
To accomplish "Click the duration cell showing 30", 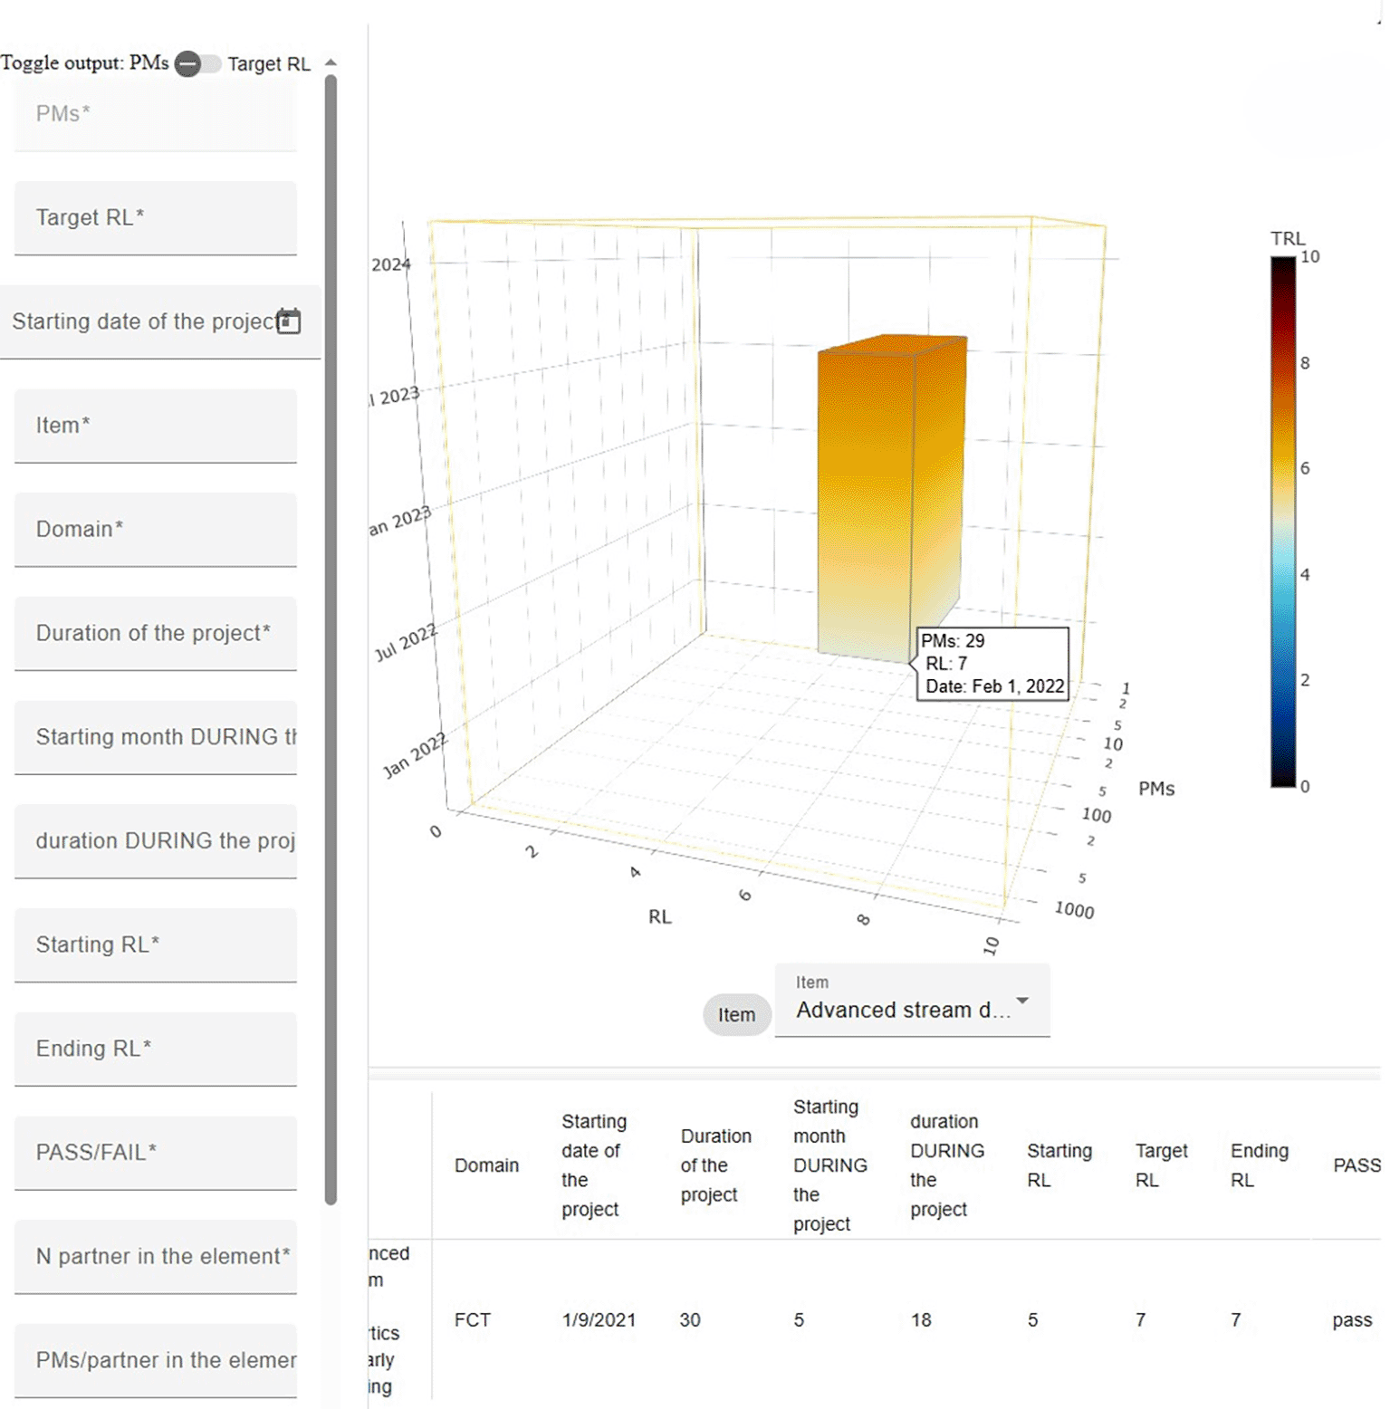I will [690, 1320].
